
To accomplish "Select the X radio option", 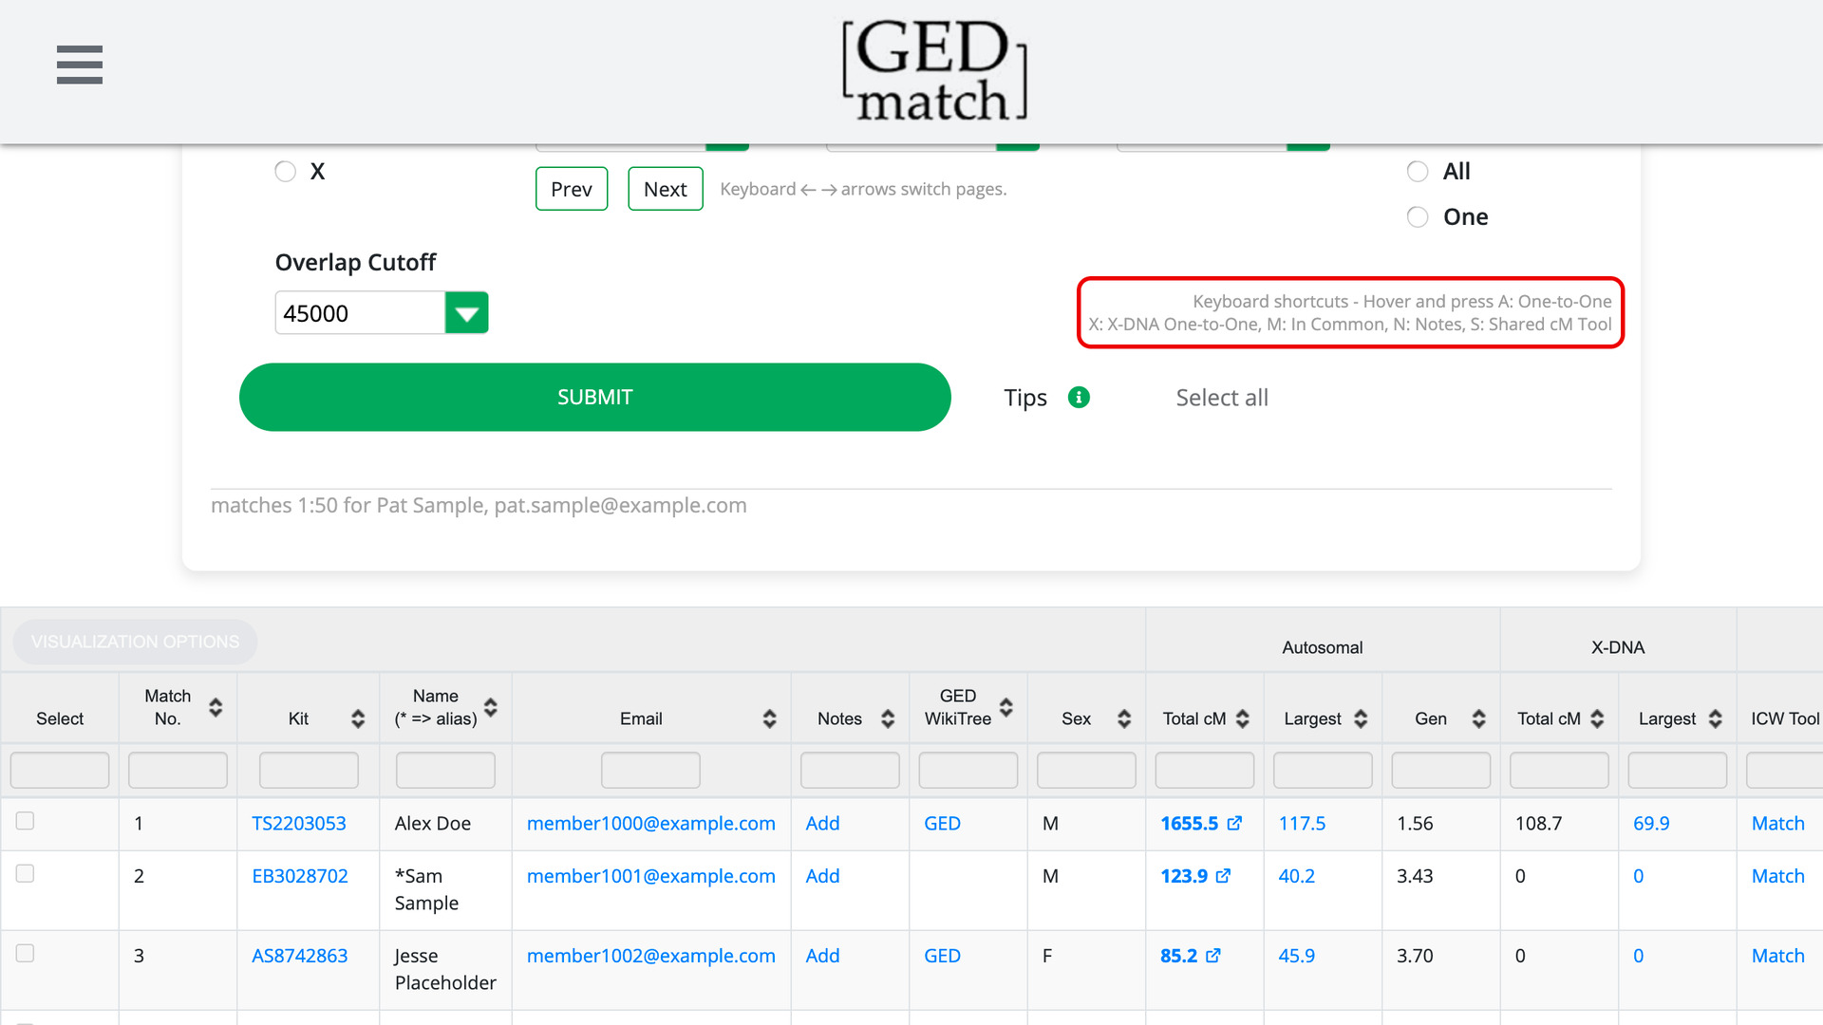I will pyautogui.click(x=285, y=172).
